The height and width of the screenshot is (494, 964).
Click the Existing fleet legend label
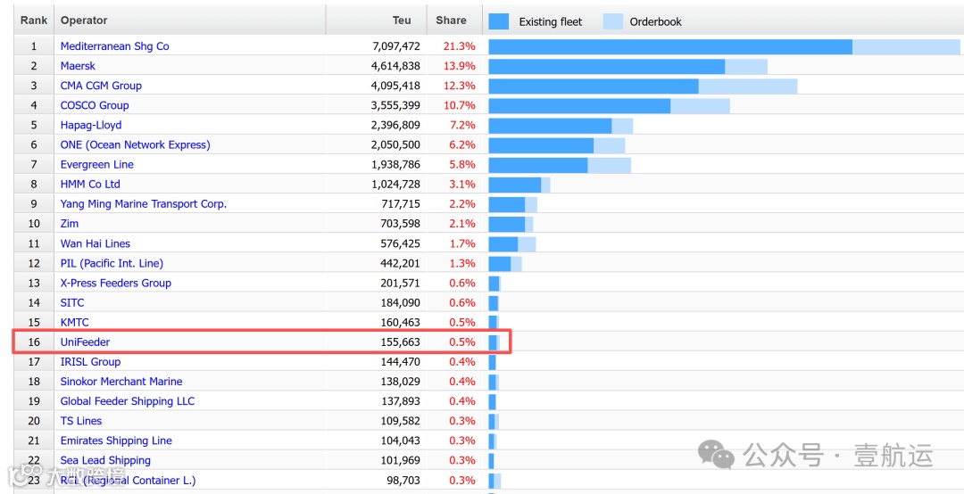pyautogui.click(x=550, y=21)
